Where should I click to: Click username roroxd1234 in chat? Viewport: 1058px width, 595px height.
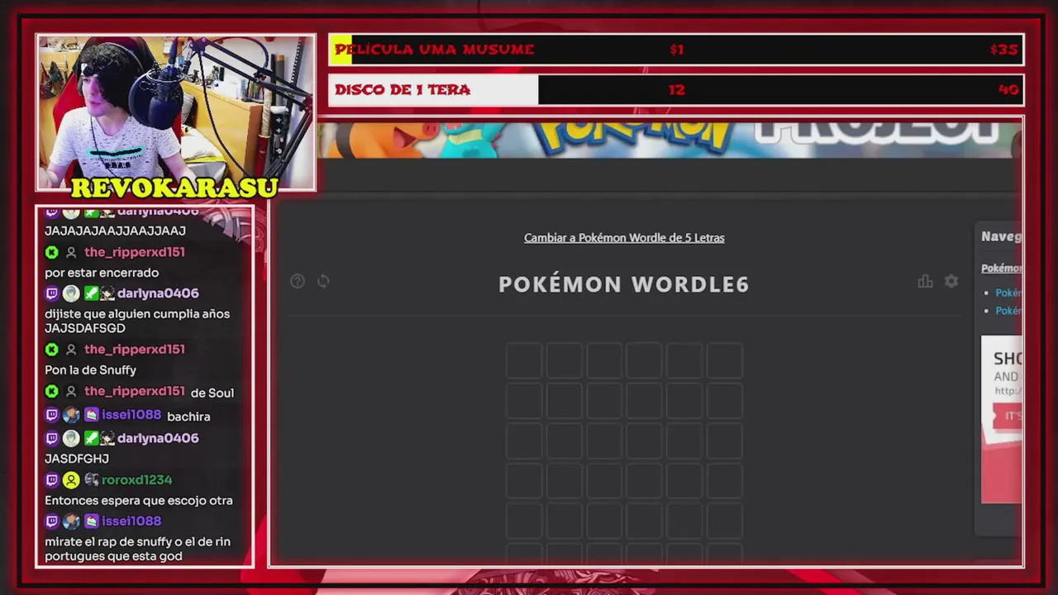(x=136, y=479)
